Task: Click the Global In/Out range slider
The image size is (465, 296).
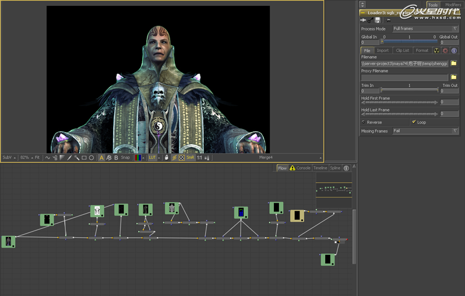Action: tap(410, 41)
